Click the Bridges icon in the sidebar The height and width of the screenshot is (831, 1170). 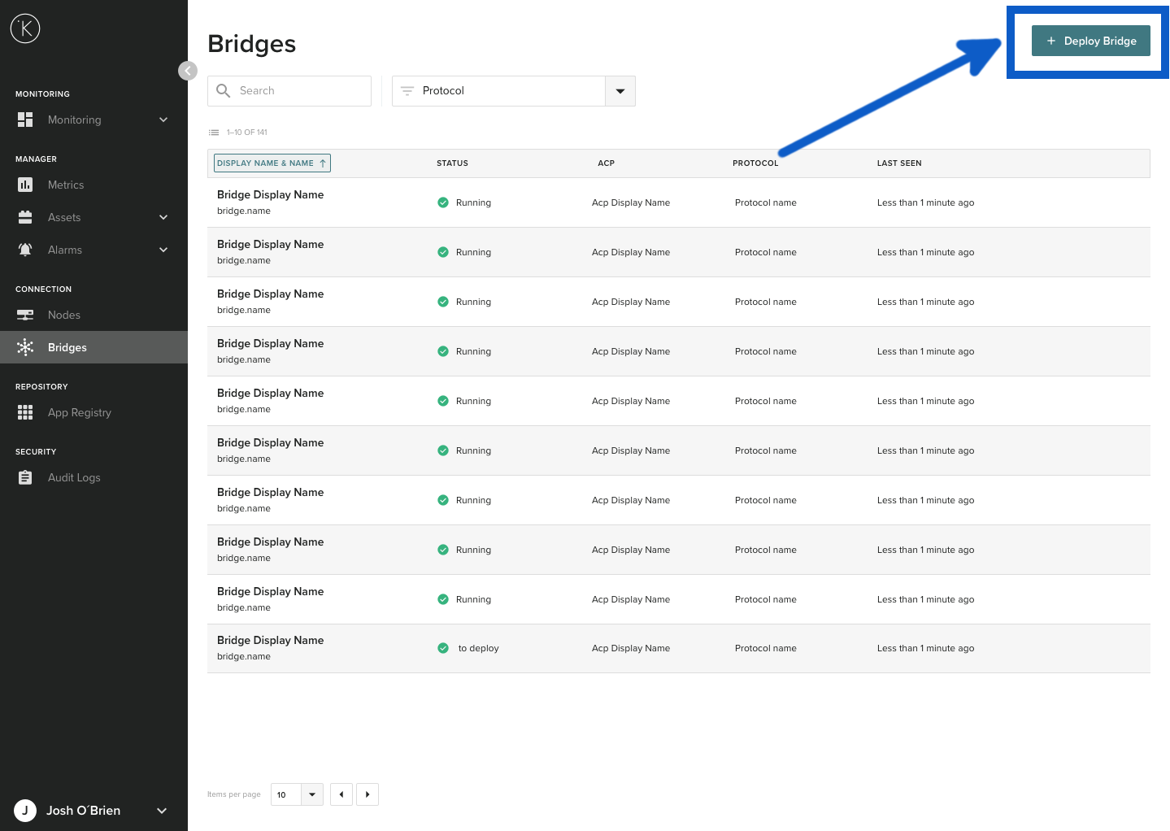[x=24, y=347]
